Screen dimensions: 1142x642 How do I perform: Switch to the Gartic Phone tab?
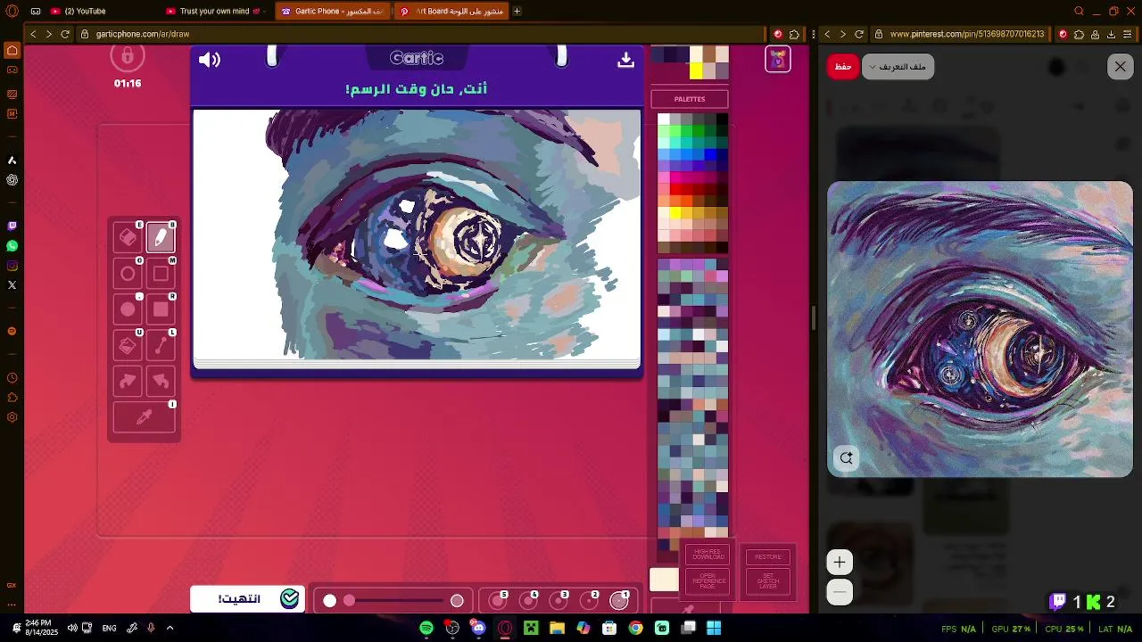click(x=332, y=11)
